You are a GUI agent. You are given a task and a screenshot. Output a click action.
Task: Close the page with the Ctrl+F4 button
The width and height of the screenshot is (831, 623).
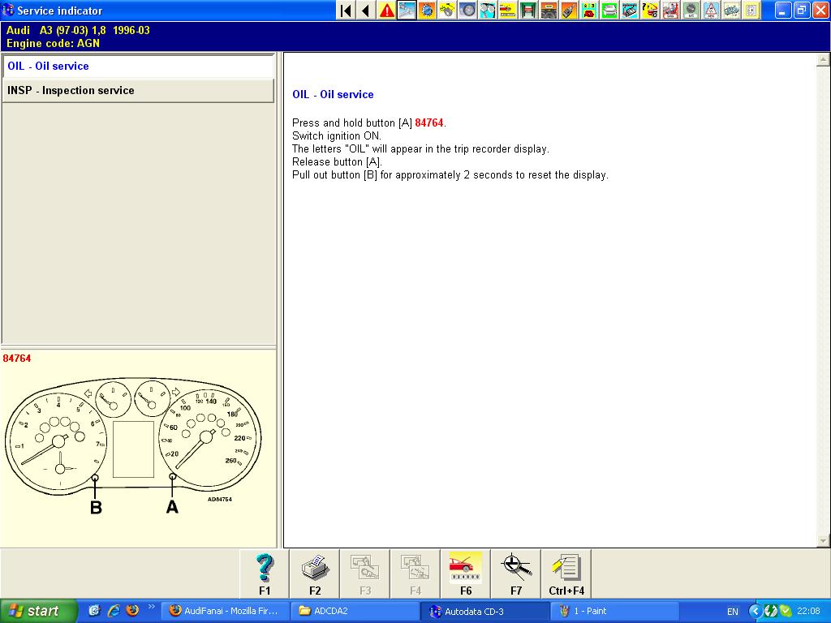pos(566,574)
